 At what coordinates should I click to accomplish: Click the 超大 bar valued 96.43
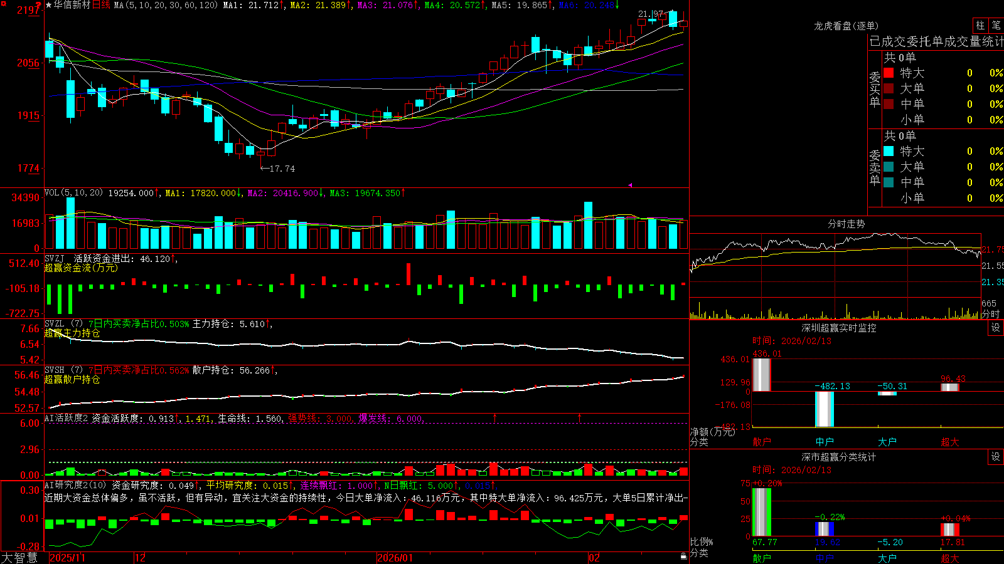coord(949,387)
